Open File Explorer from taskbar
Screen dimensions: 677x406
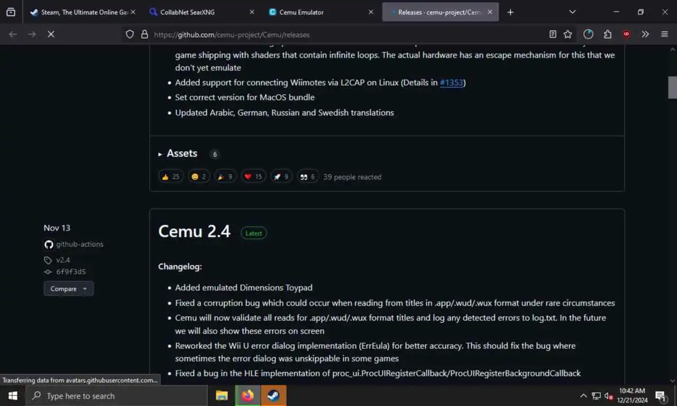coord(222,395)
